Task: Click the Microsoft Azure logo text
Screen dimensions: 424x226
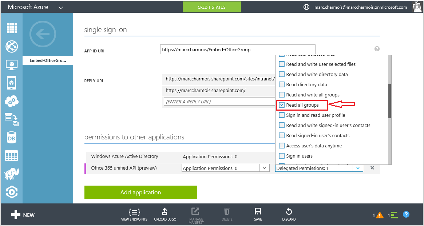Action: click(28, 7)
